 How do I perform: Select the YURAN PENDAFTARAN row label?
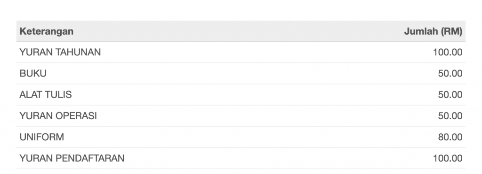tap(72, 158)
